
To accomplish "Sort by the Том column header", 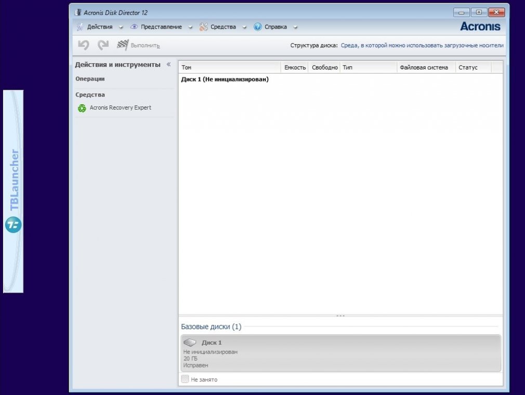I will 230,67.
